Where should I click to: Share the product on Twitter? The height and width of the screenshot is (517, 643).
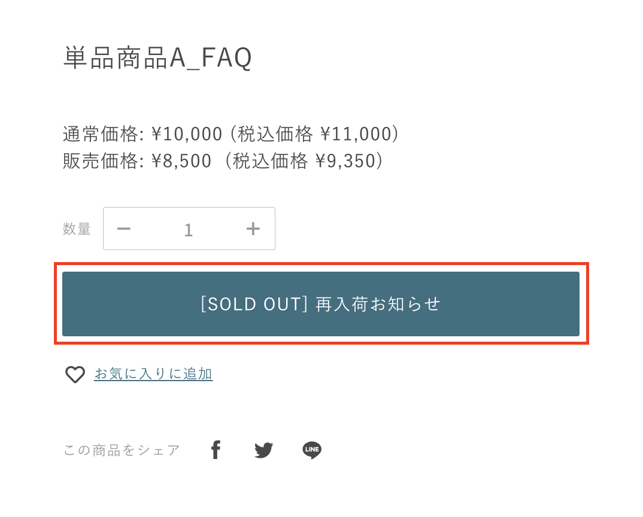pyautogui.click(x=263, y=450)
